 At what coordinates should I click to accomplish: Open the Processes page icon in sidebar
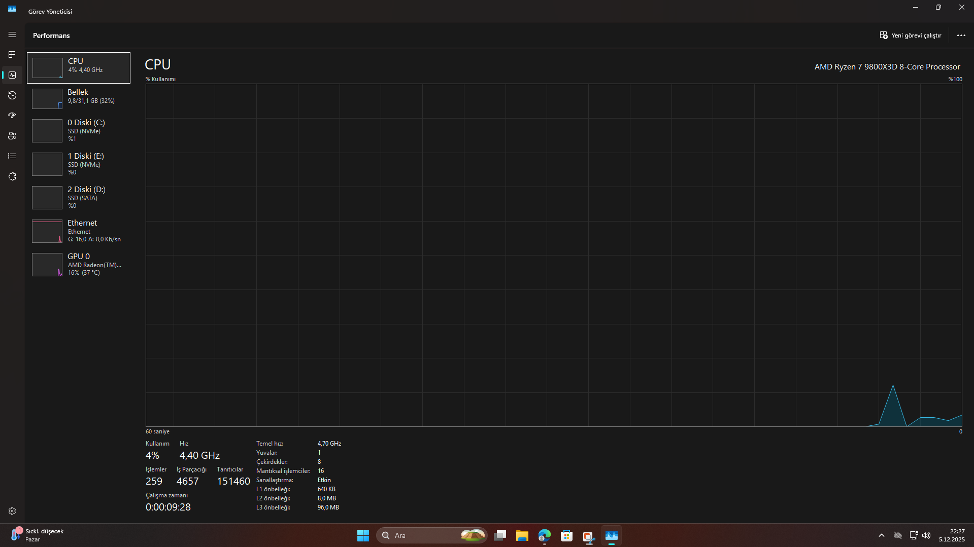12,55
